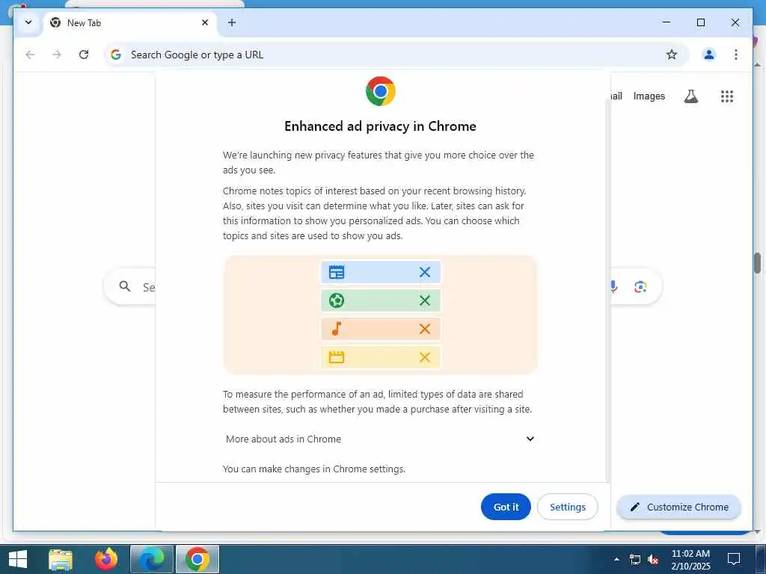Image resolution: width=766 pixels, height=574 pixels.
Task: Show hidden system tray icons
Action: coord(616,559)
